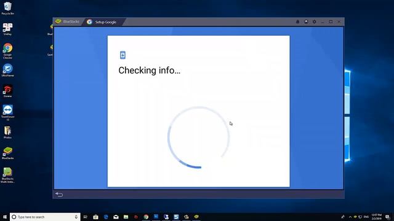Open Microsoft Store from taskbar
The width and height of the screenshot is (394, 221).
(x=96, y=217)
